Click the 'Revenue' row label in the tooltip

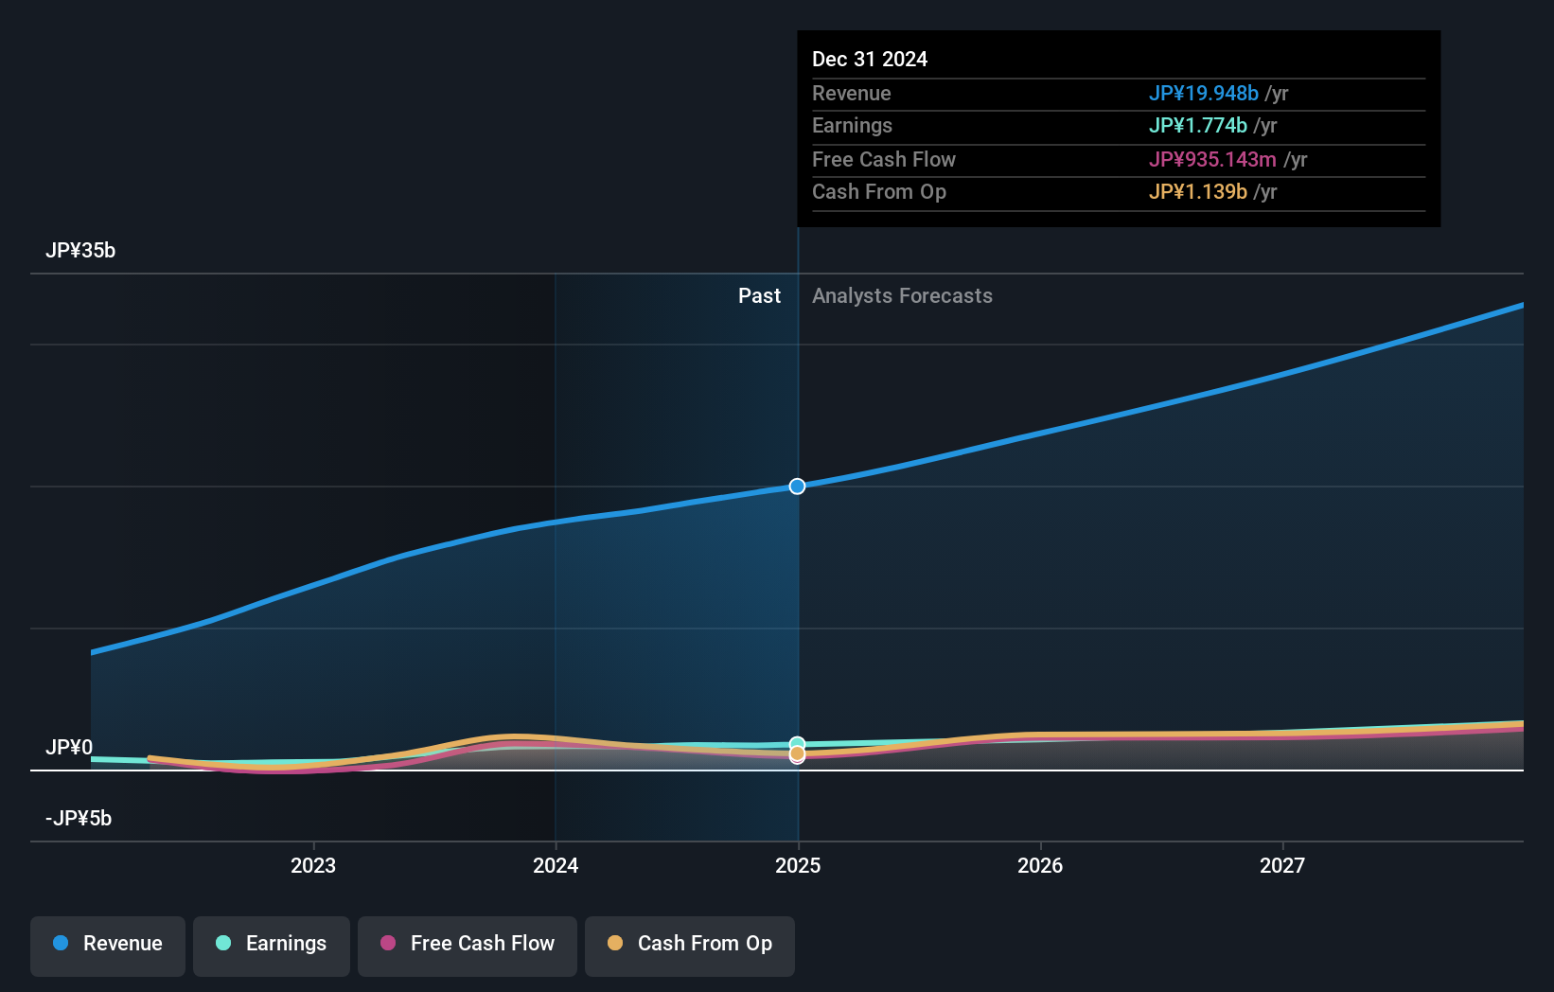[852, 94]
